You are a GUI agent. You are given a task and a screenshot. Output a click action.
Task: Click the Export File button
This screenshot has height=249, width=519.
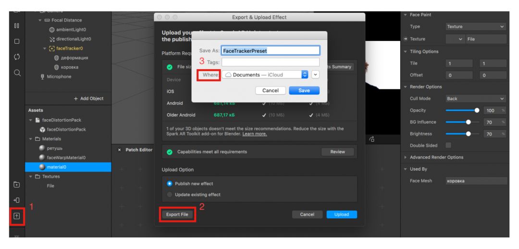pos(177,214)
